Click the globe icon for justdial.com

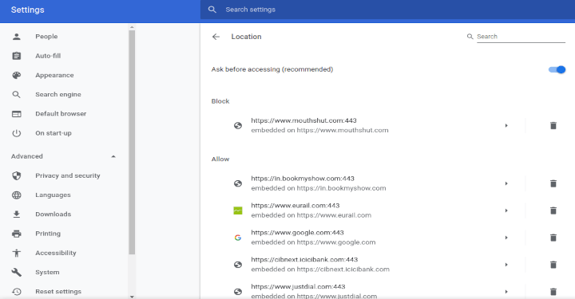click(x=238, y=292)
